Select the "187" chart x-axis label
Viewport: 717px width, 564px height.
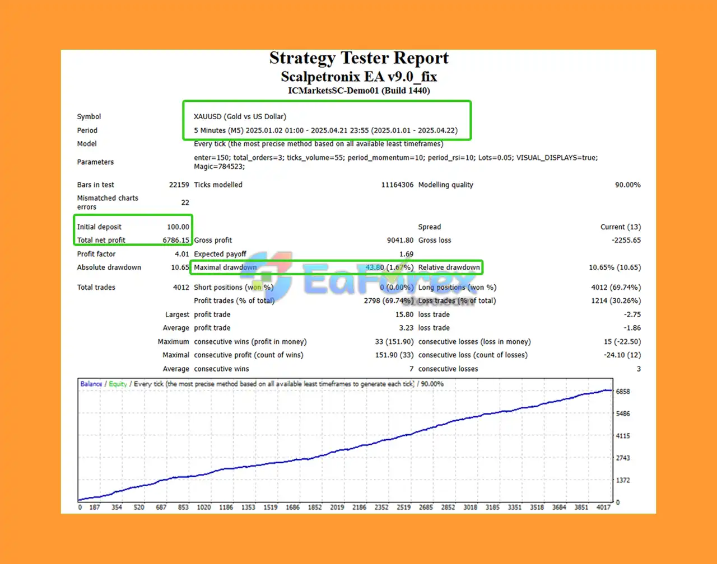coord(95,507)
